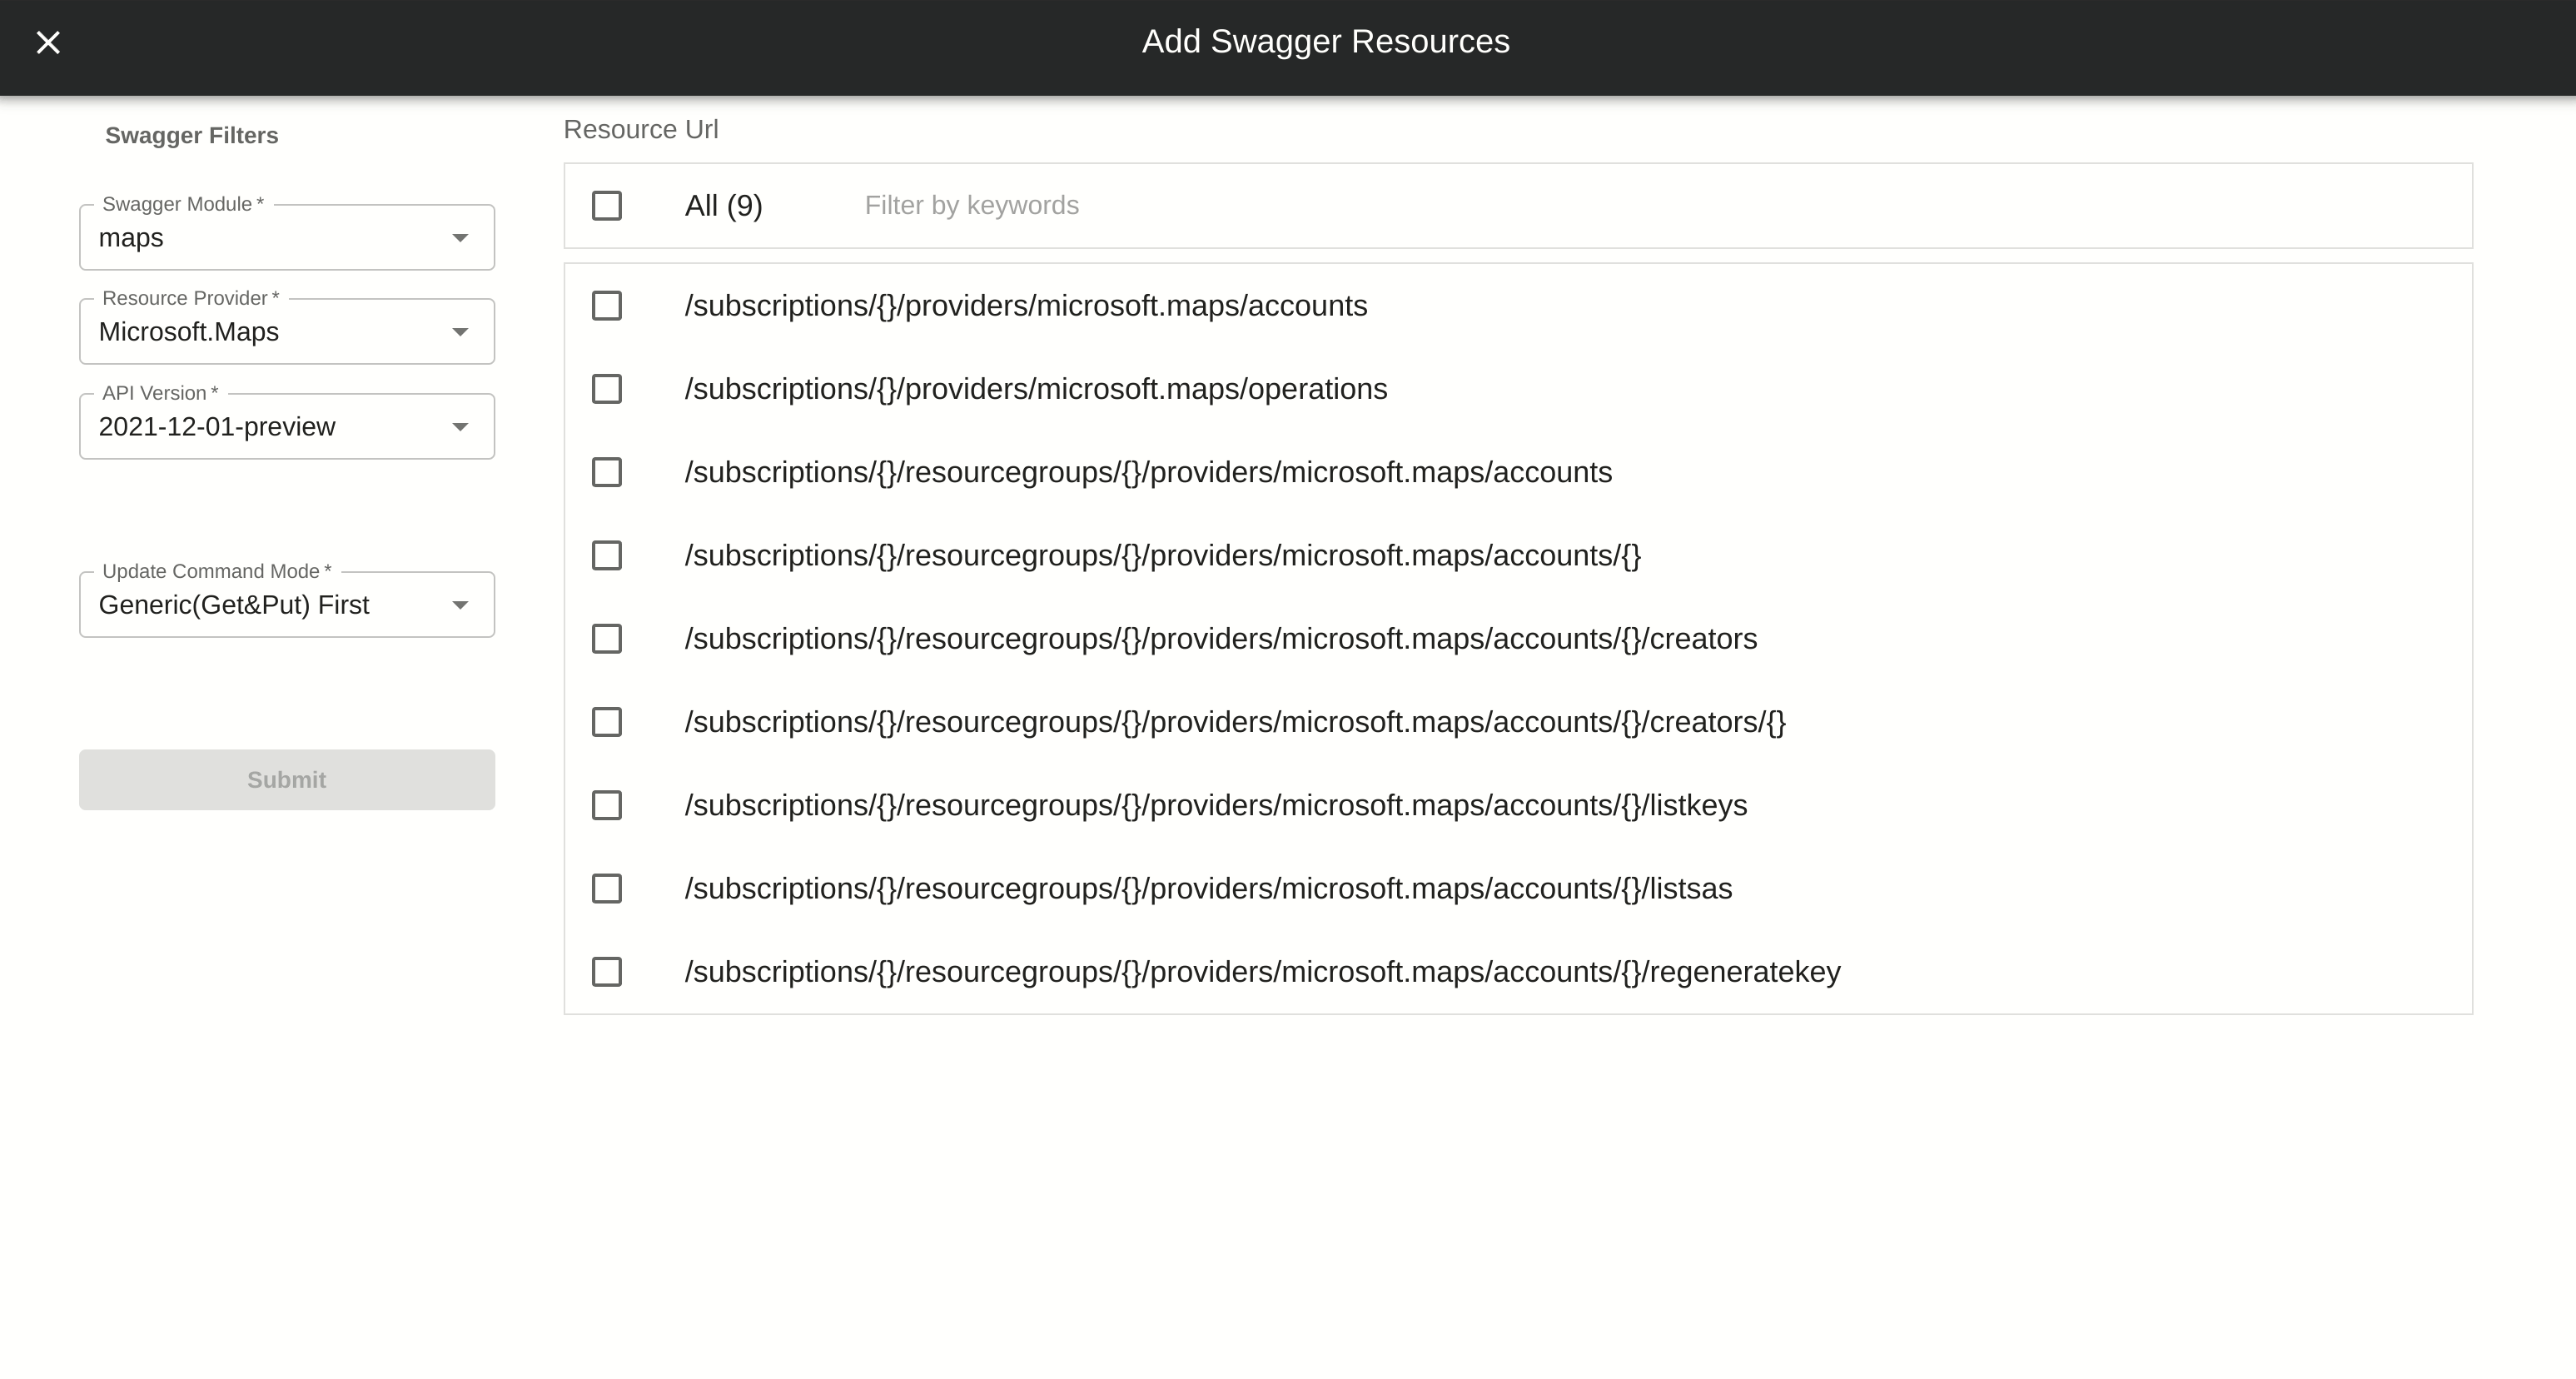
Task: Click the listkeys resource URL text
Action: point(1215,806)
